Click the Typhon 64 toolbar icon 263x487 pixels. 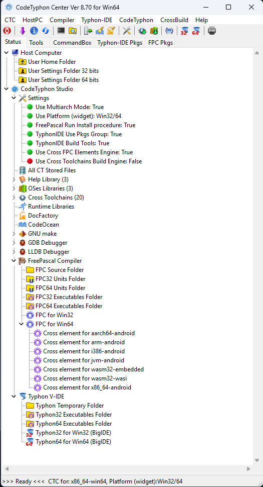[196, 31]
